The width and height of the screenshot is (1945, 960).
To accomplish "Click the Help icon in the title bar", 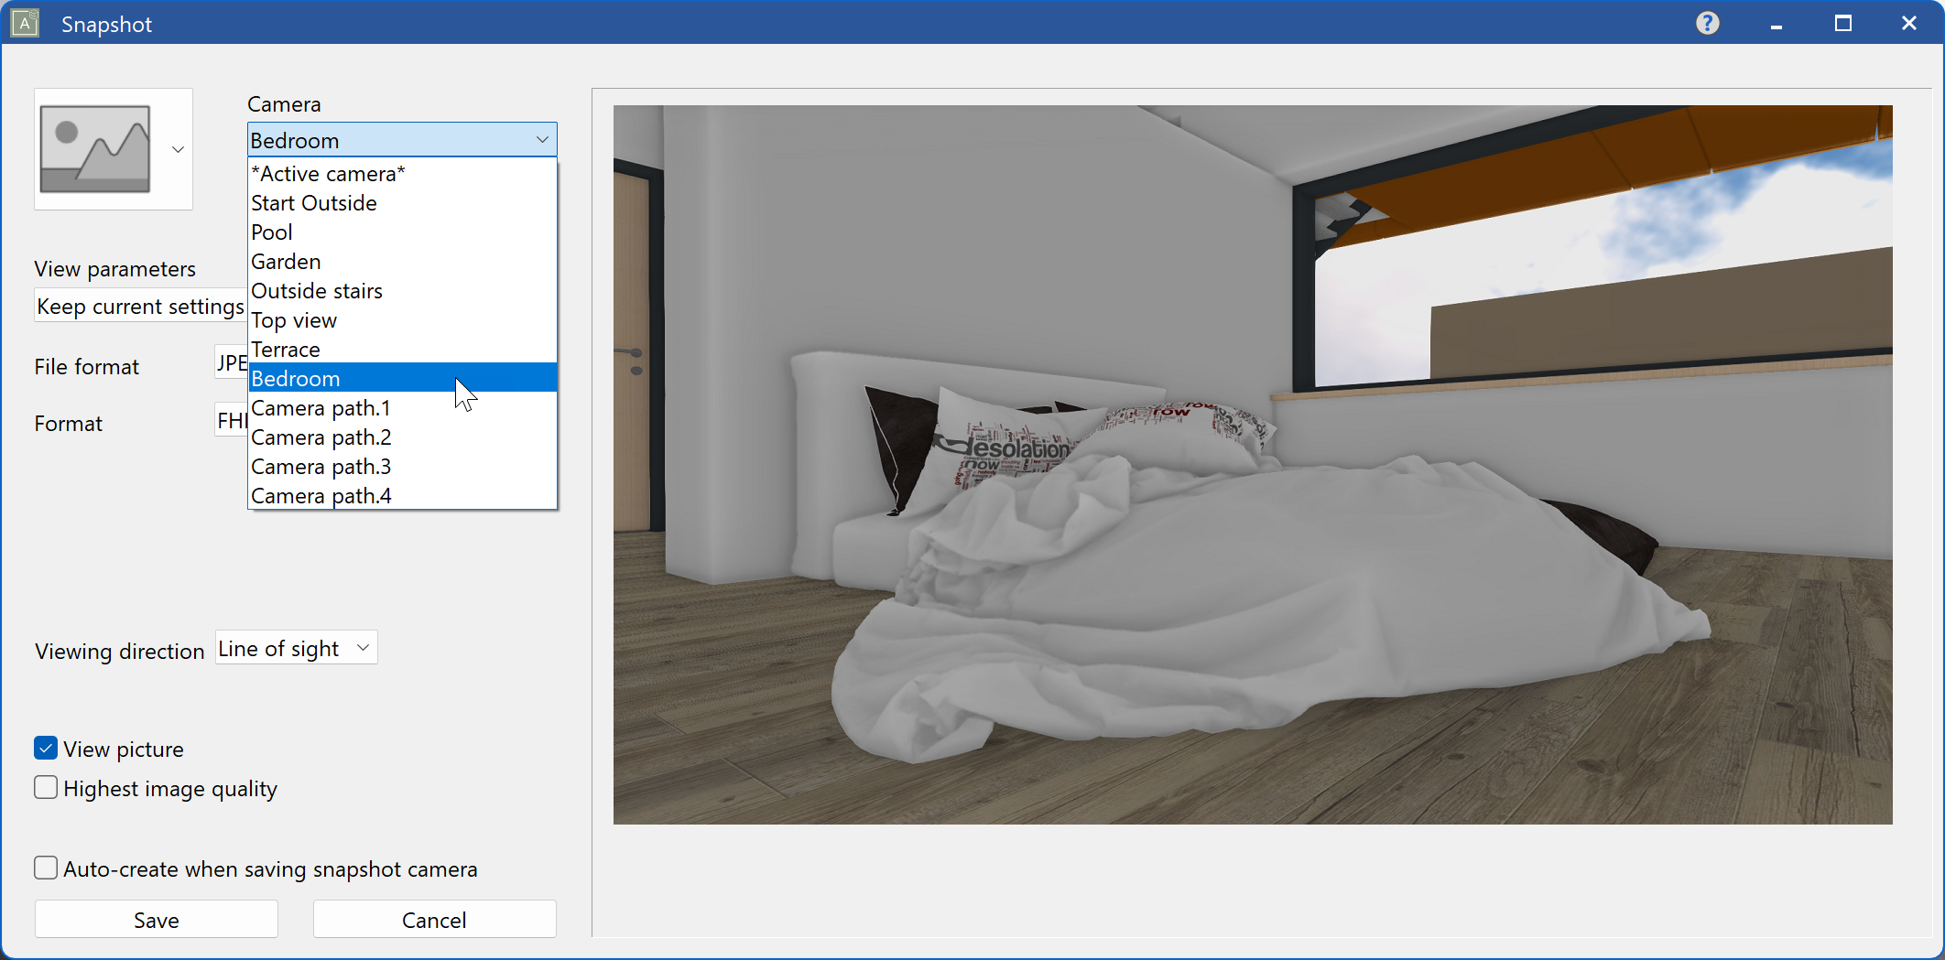I will pos(1707,22).
